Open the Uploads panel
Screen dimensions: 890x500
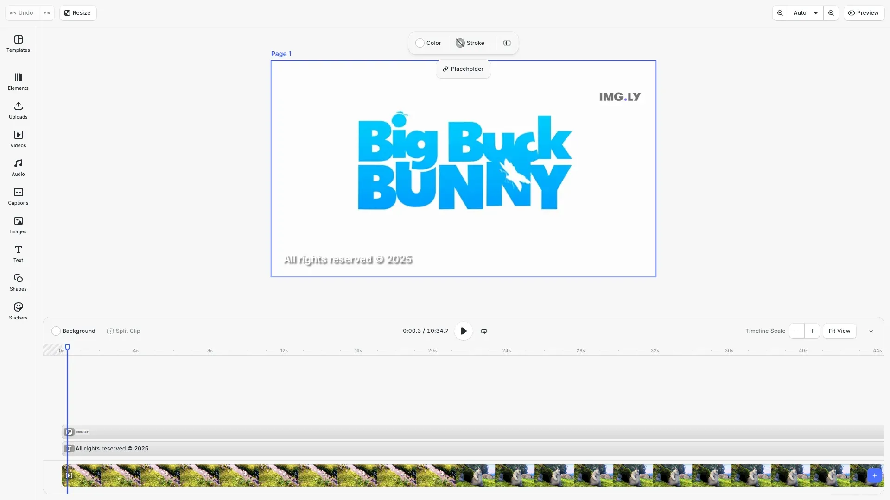pyautogui.click(x=18, y=110)
